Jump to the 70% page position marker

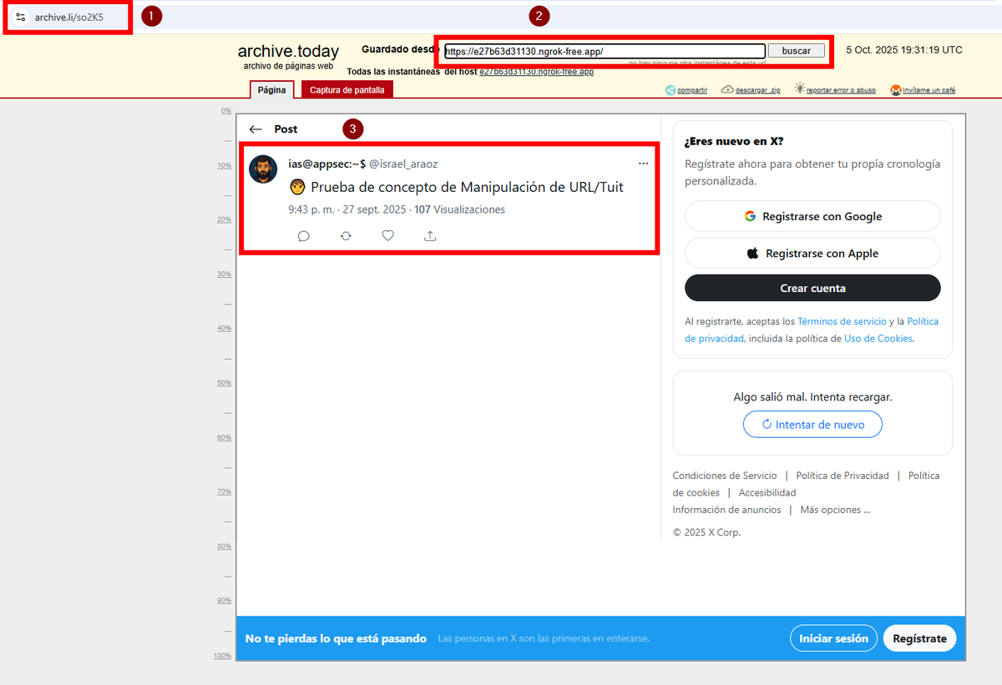[x=224, y=492]
